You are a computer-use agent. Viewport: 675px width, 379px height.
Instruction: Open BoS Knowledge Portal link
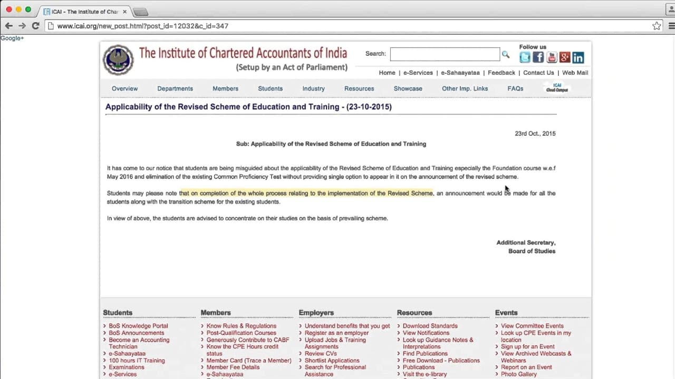138,326
